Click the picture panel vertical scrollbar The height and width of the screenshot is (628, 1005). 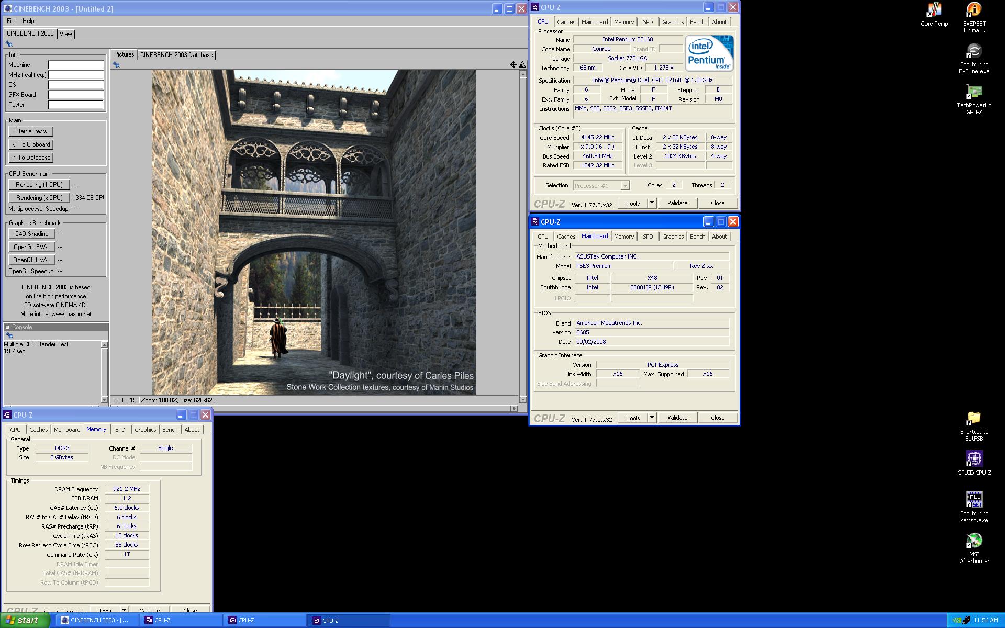pos(522,237)
